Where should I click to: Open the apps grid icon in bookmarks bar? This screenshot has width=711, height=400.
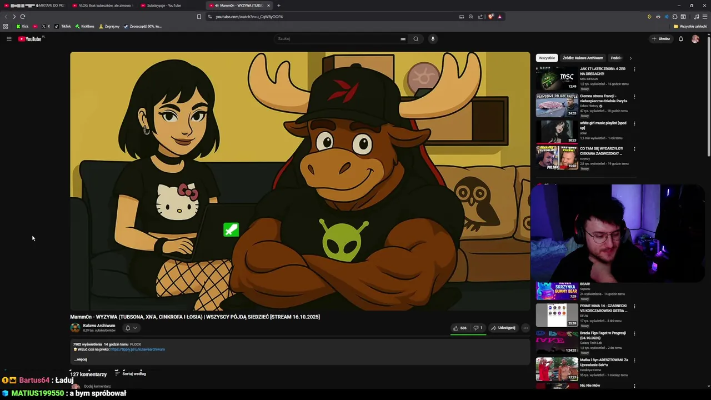click(x=6, y=26)
